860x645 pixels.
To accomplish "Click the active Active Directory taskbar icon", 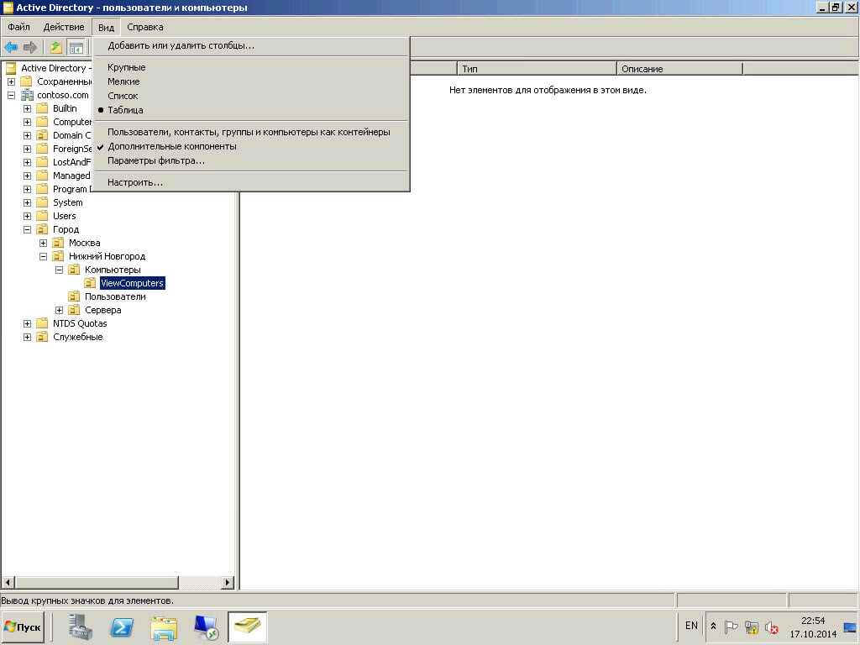I will 248,627.
